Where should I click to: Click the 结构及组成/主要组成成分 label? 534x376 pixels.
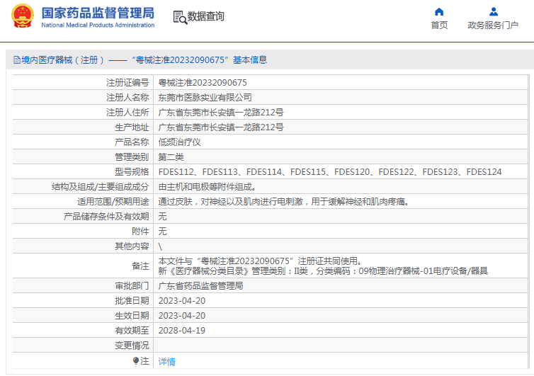click(101, 187)
